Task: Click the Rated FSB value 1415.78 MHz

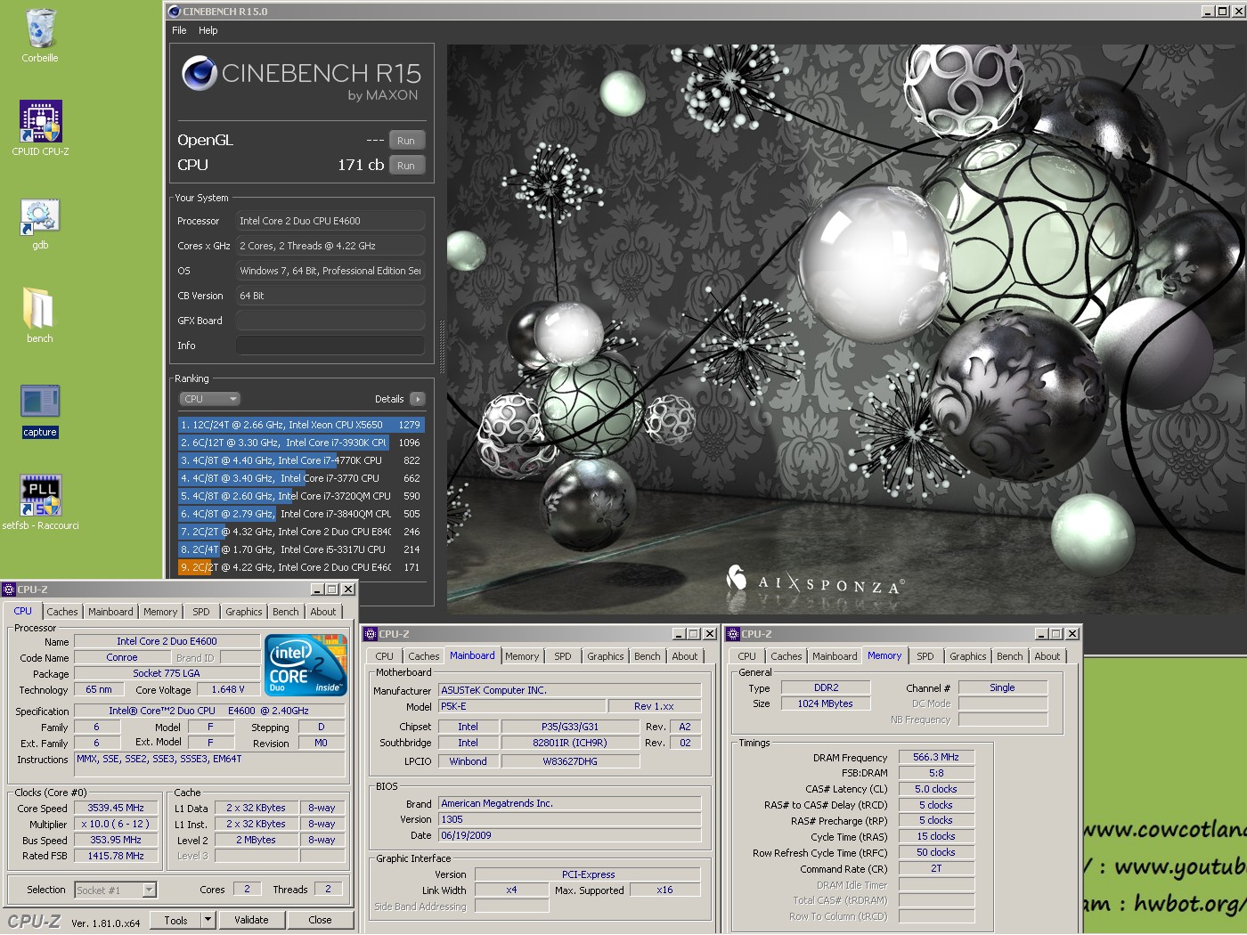Action: tap(116, 856)
